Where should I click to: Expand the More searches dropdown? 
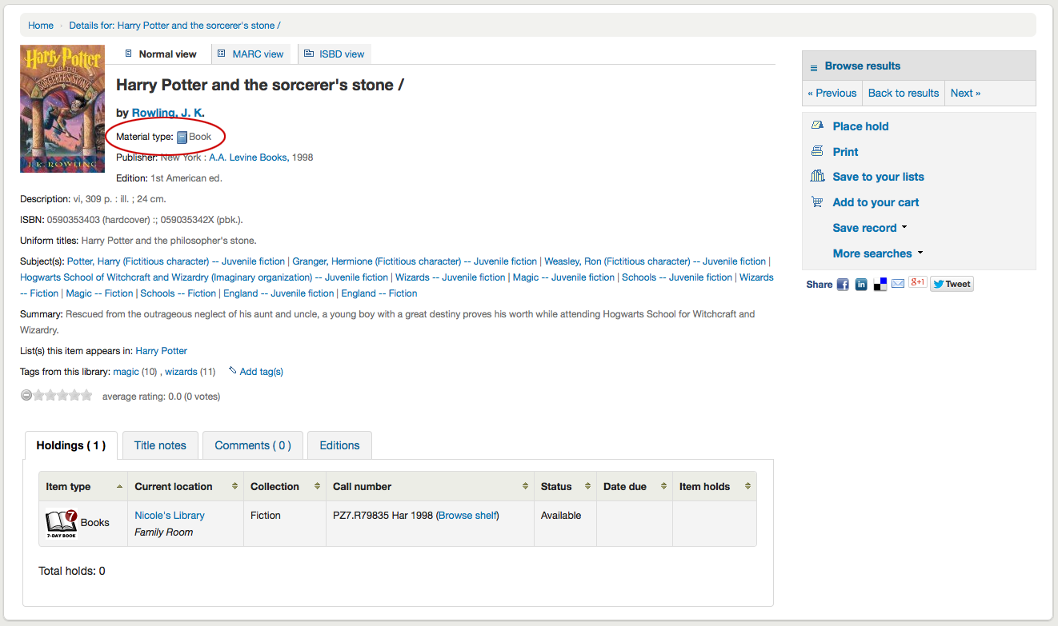[877, 253]
